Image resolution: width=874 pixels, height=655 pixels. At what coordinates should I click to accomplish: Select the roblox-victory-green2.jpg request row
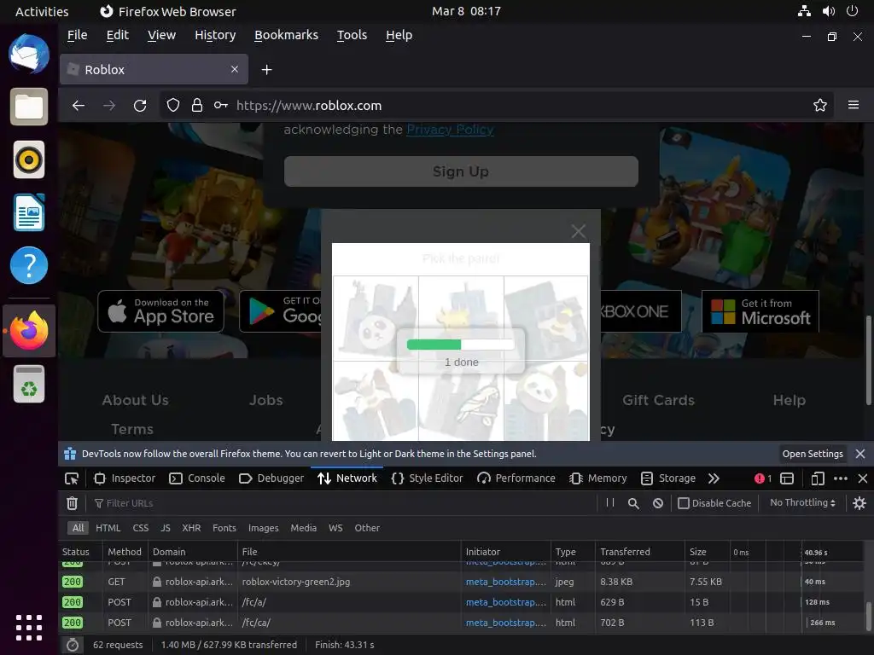coord(463,582)
